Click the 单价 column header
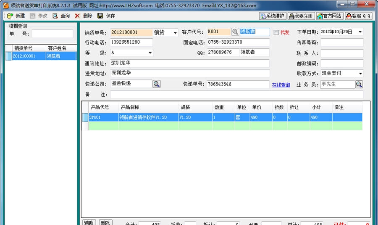378x225 pixels. click(x=261, y=107)
